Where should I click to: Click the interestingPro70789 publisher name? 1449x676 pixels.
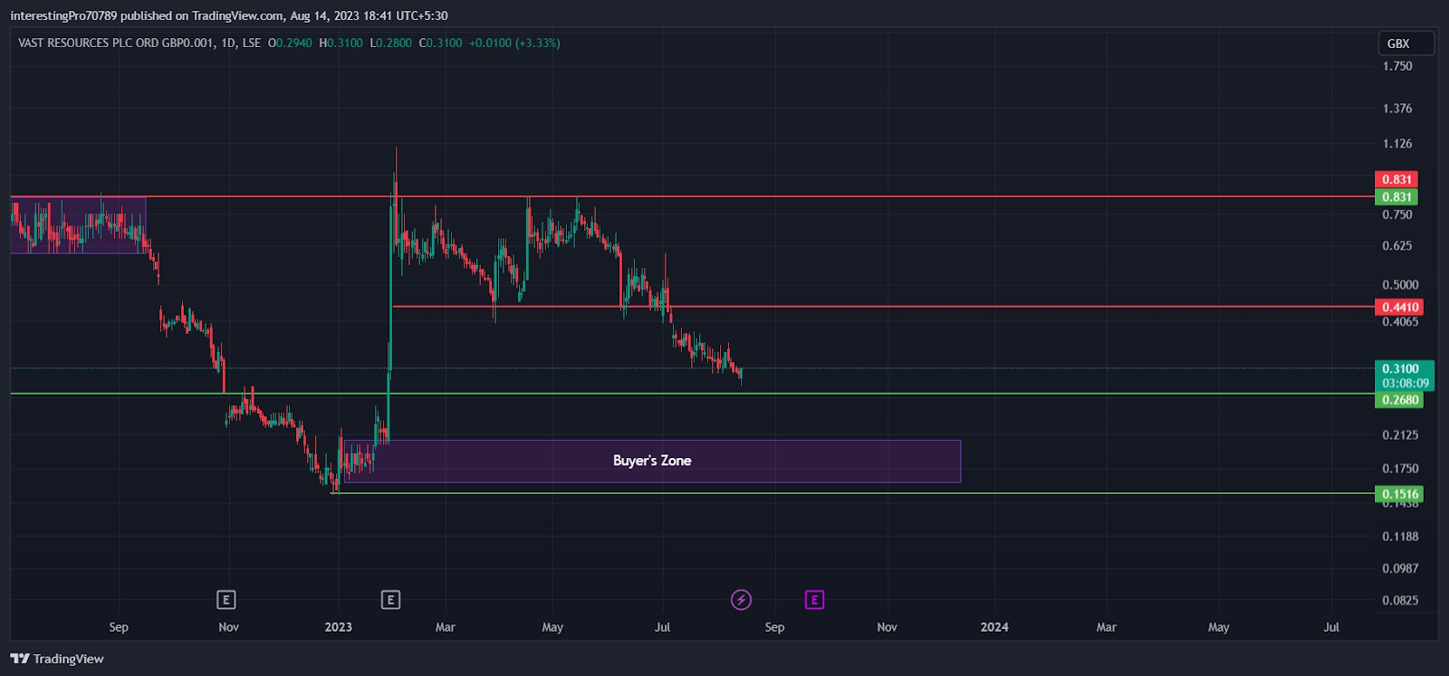[x=63, y=15]
